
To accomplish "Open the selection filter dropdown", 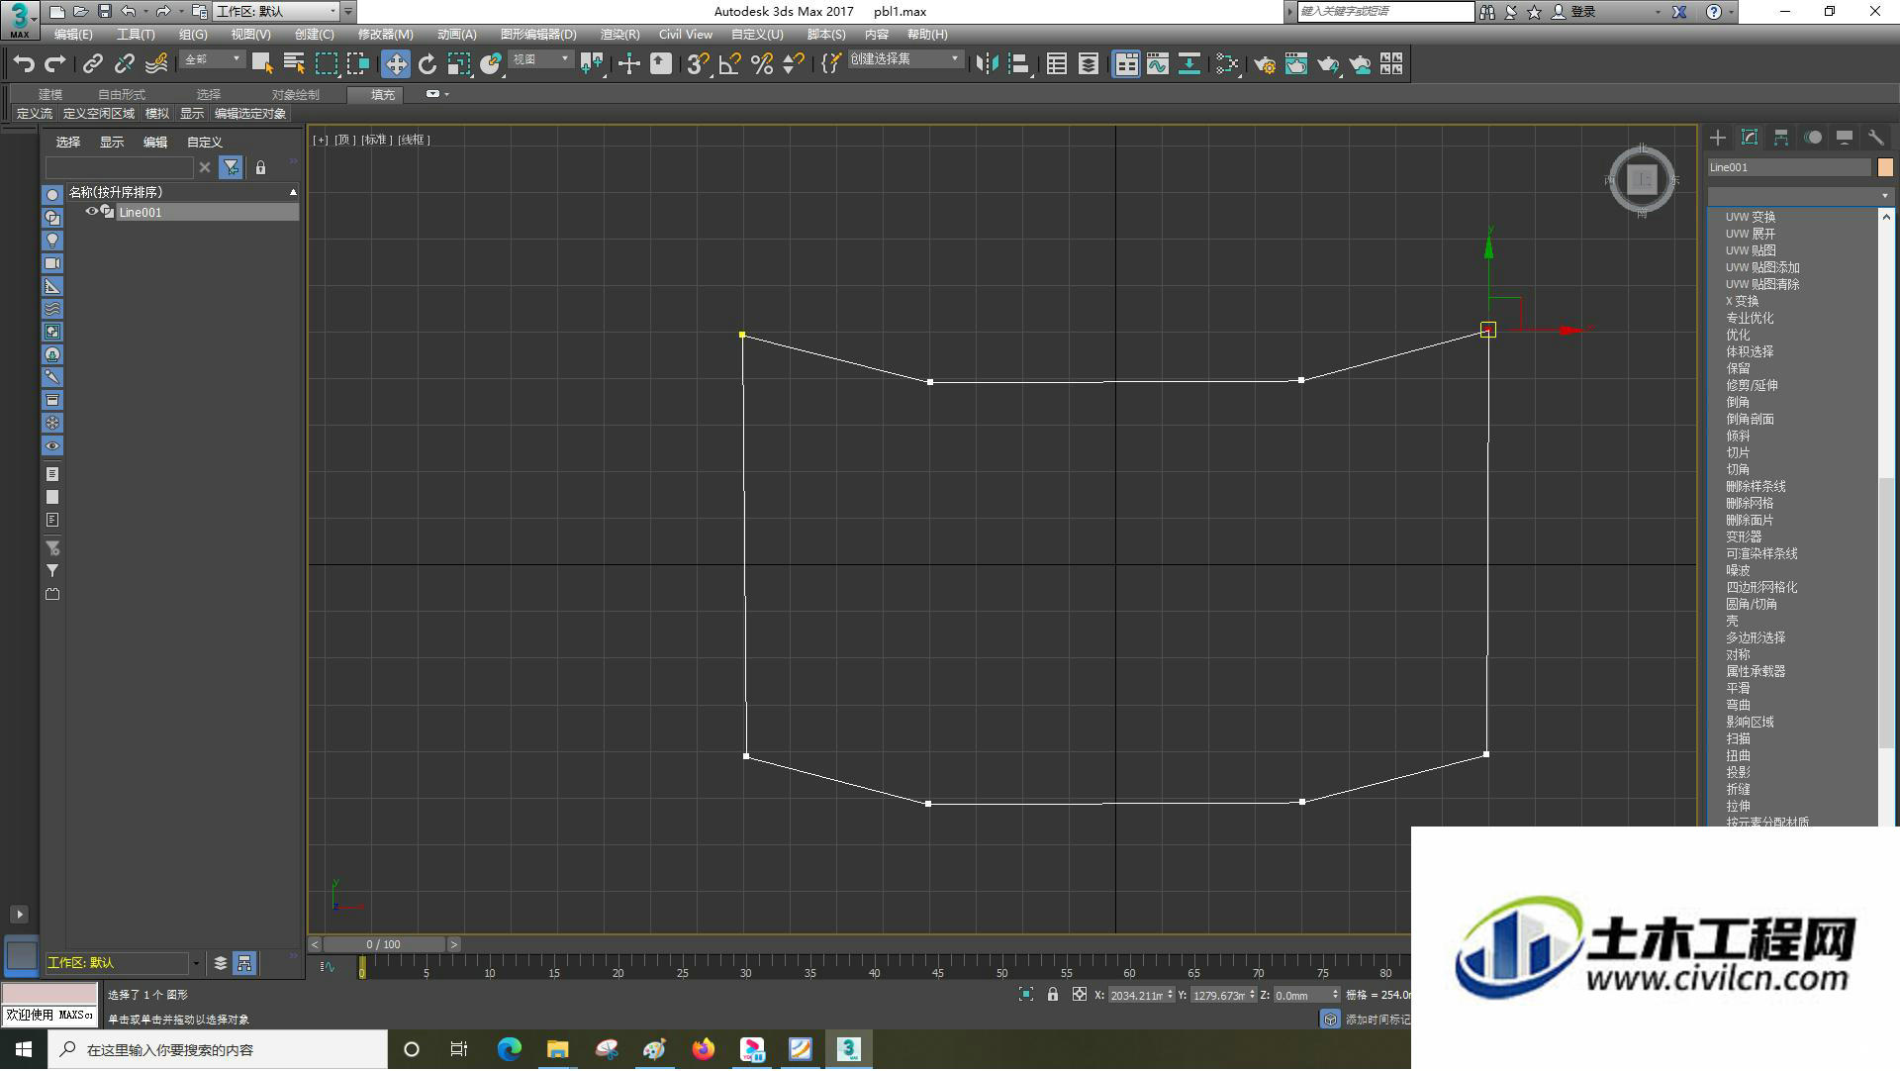I will point(212,60).
